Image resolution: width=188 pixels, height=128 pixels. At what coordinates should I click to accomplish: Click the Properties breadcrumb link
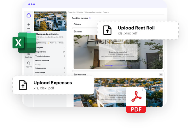[x=72, y=12]
